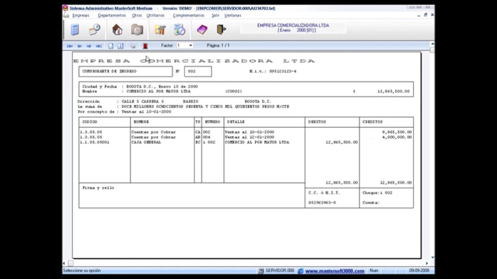Click the house icon in toolbar
Image resolution: width=497 pixels, height=279 pixels.
point(117,30)
